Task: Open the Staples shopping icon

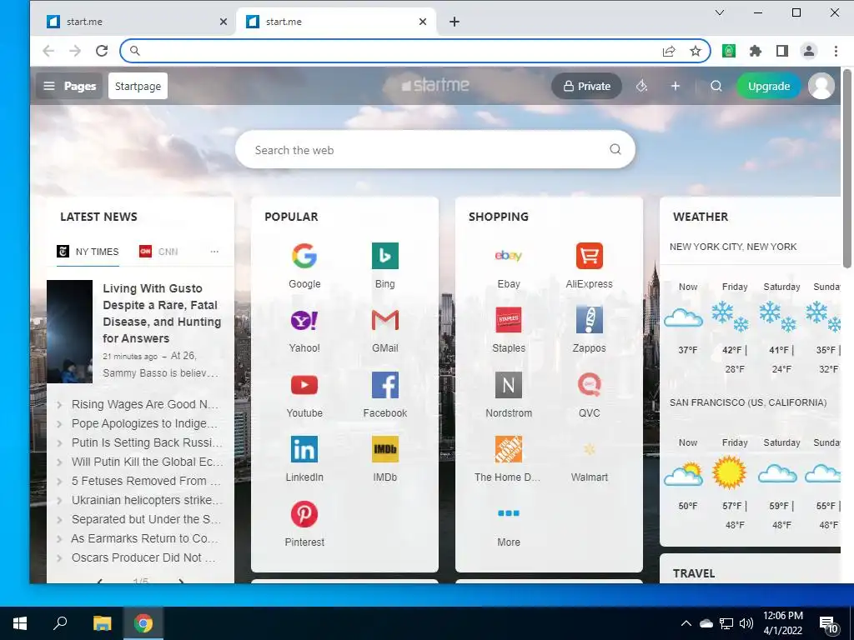Action: click(508, 321)
